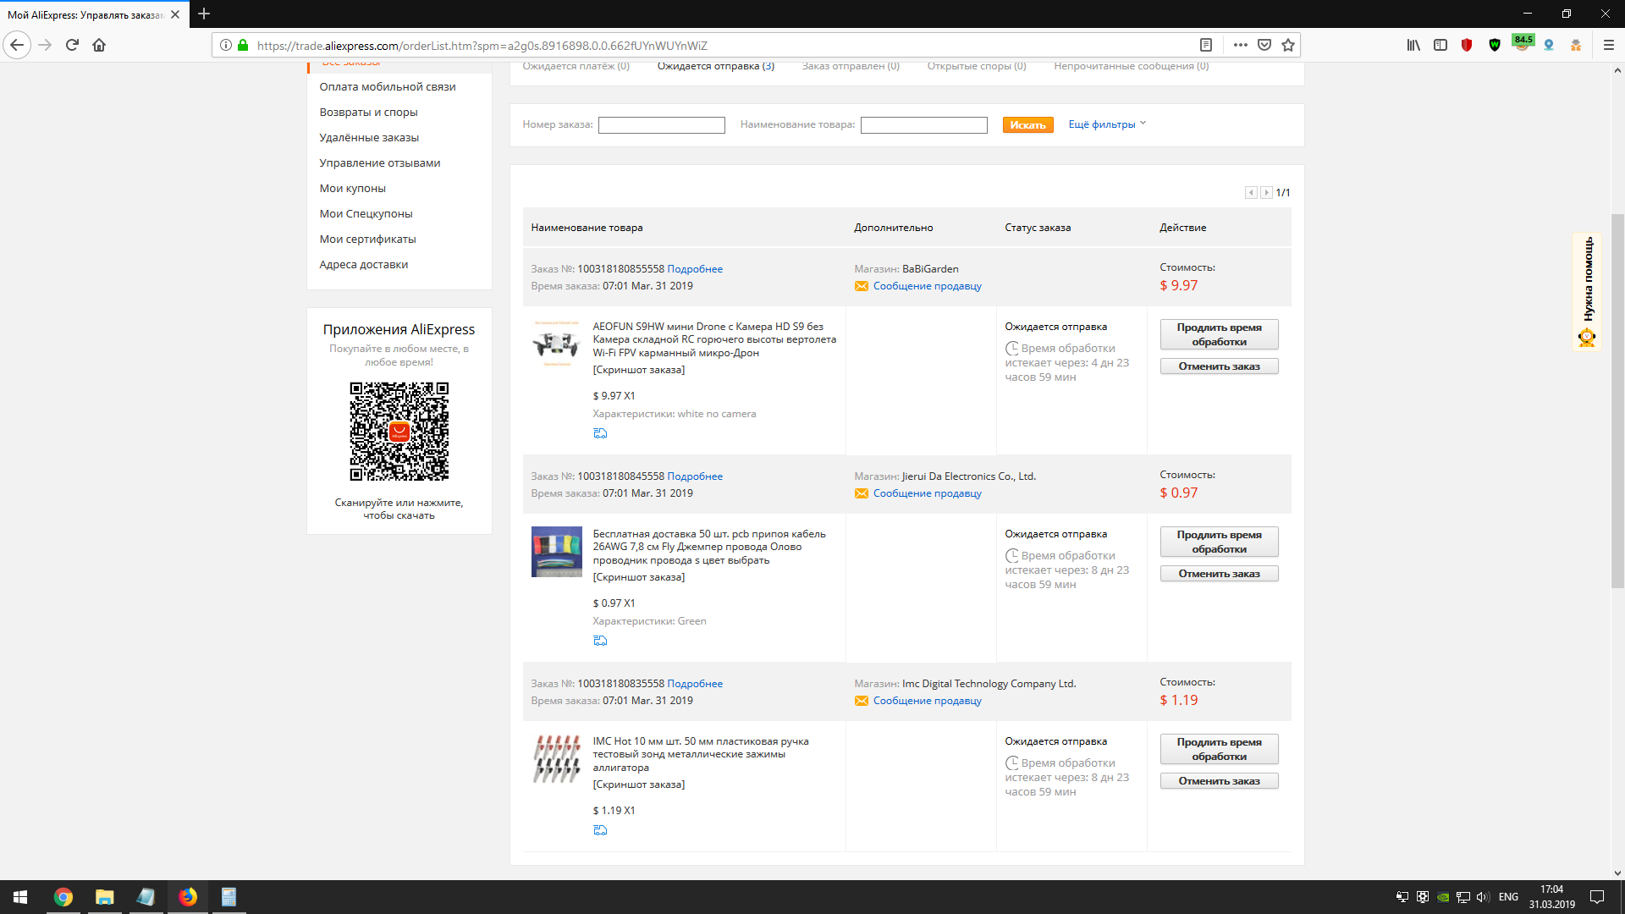
Task: Switch to 'Открытые споры (0)' tab
Action: click(x=977, y=66)
